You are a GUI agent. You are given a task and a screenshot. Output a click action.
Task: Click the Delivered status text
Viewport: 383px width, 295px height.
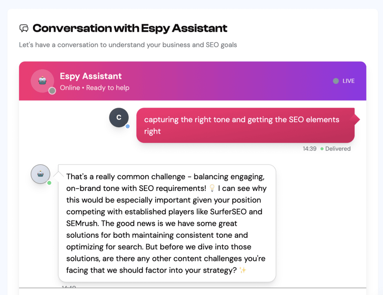tap(338, 149)
